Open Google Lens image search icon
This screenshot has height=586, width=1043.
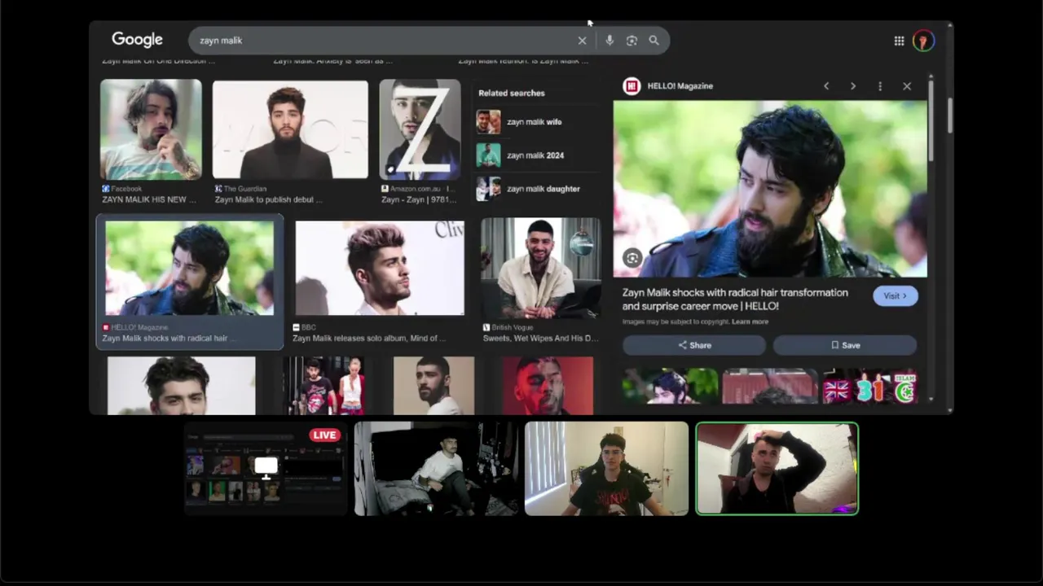click(632, 41)
